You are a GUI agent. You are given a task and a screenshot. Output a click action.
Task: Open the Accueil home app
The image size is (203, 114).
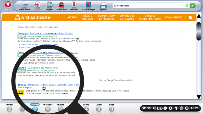tap(9, 108)
